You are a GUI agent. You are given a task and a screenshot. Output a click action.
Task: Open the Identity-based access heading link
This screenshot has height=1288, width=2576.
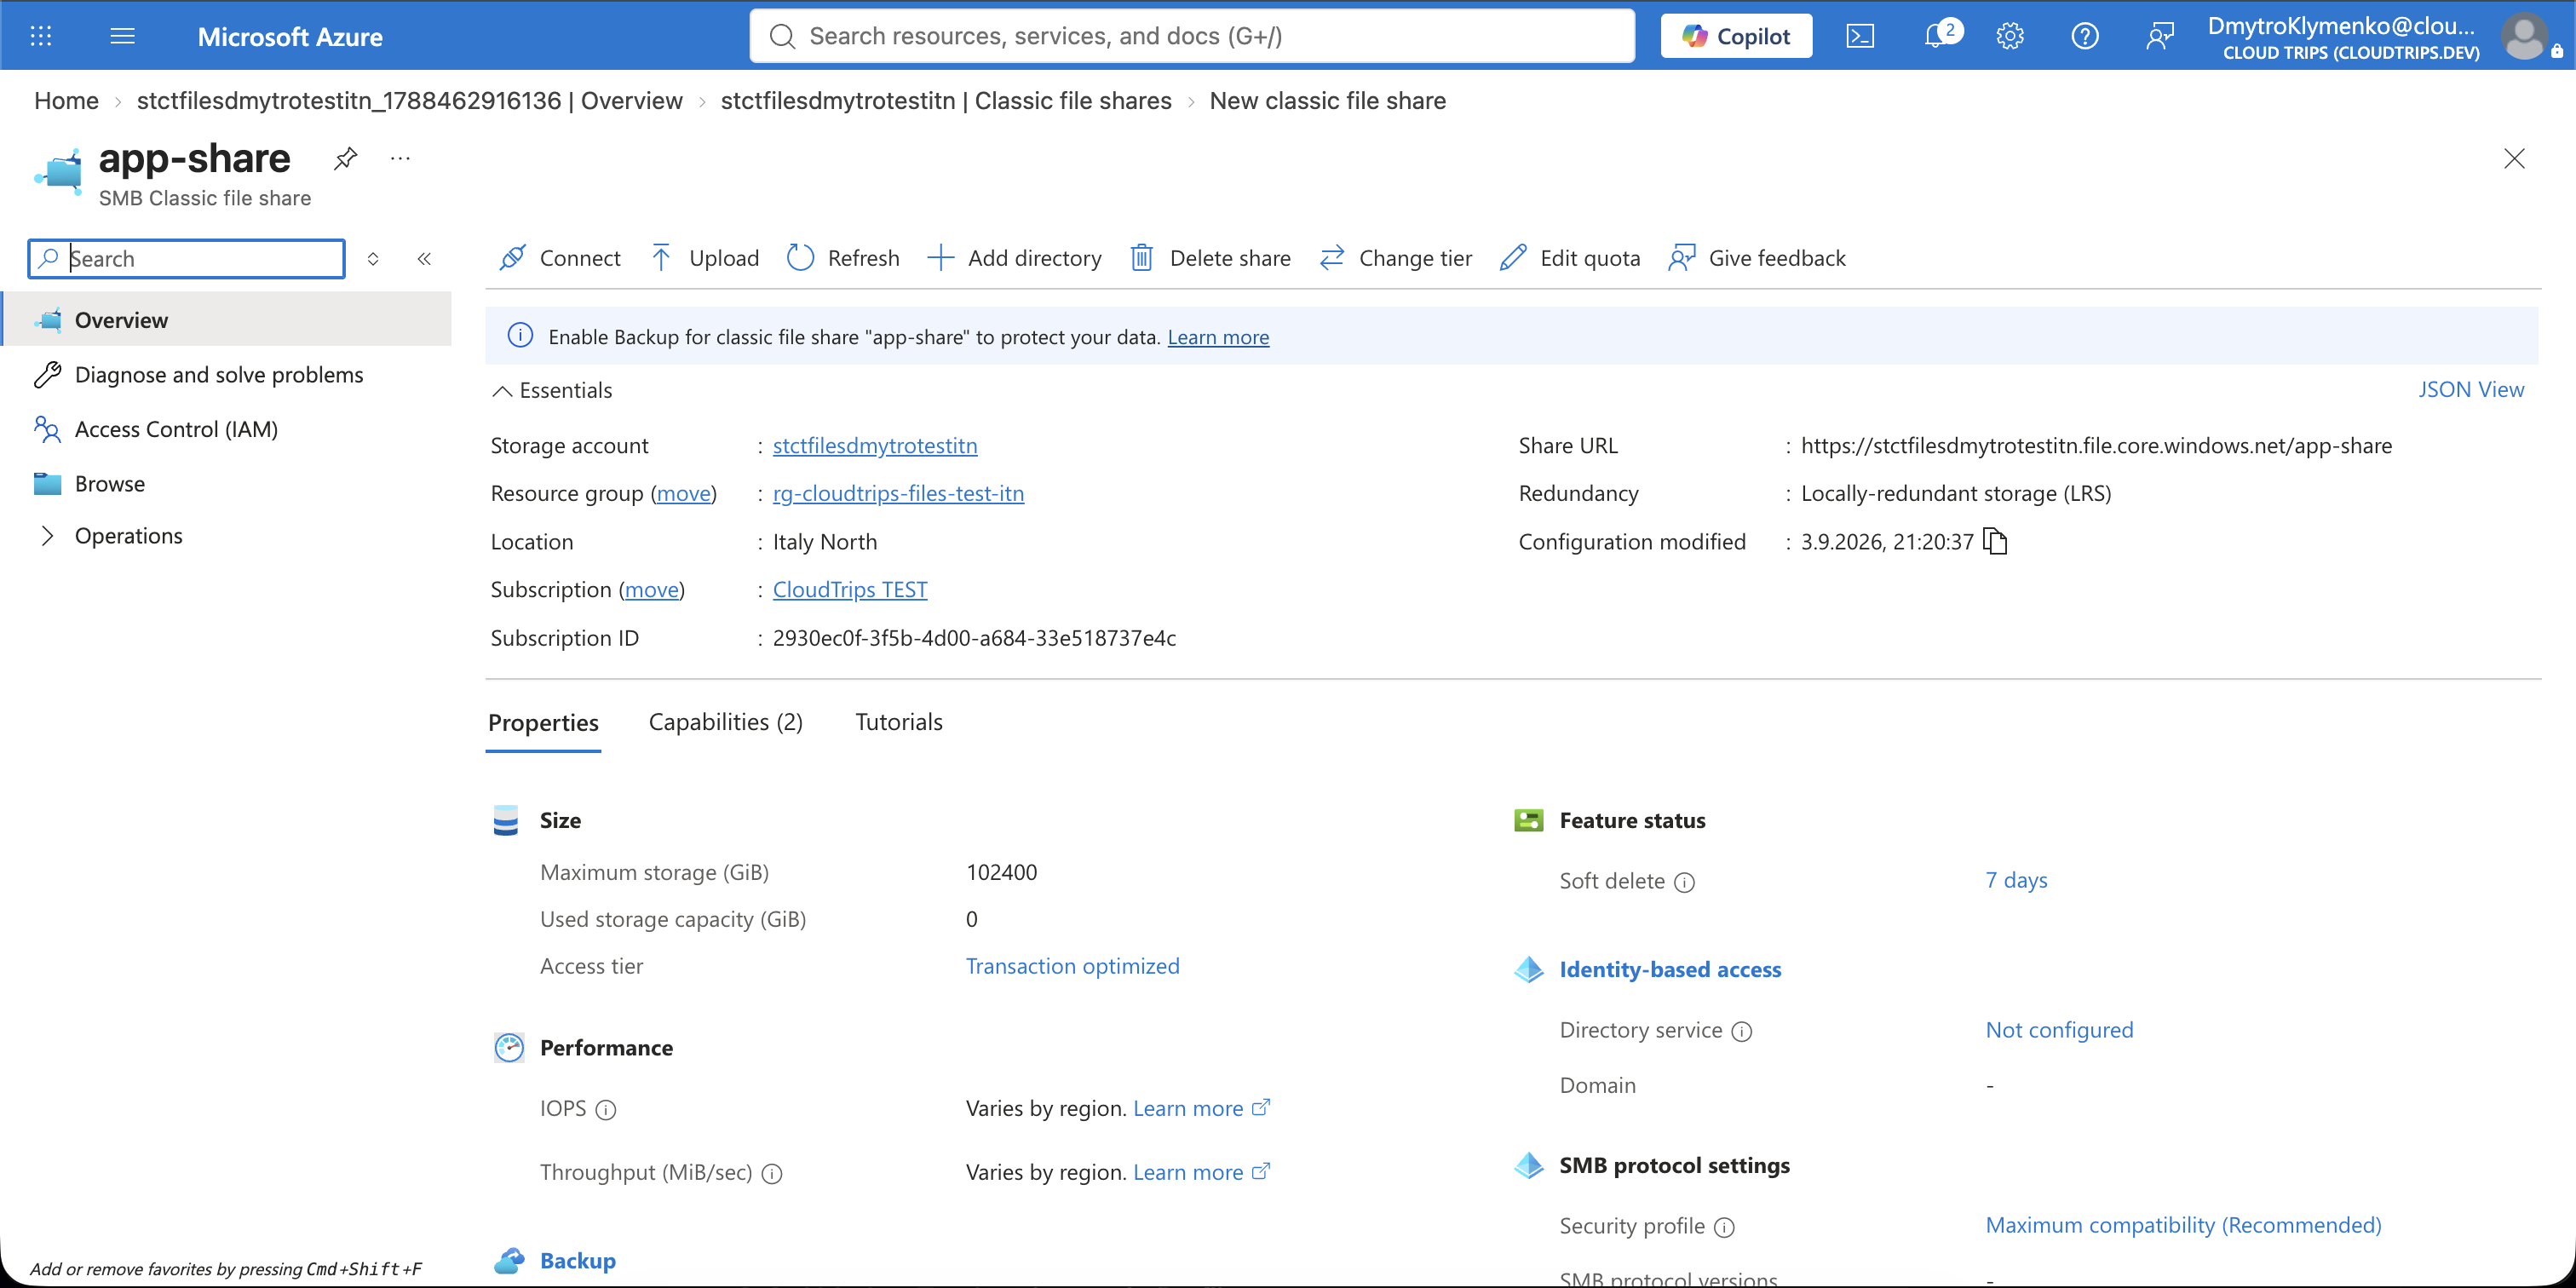click(1670, 969)
